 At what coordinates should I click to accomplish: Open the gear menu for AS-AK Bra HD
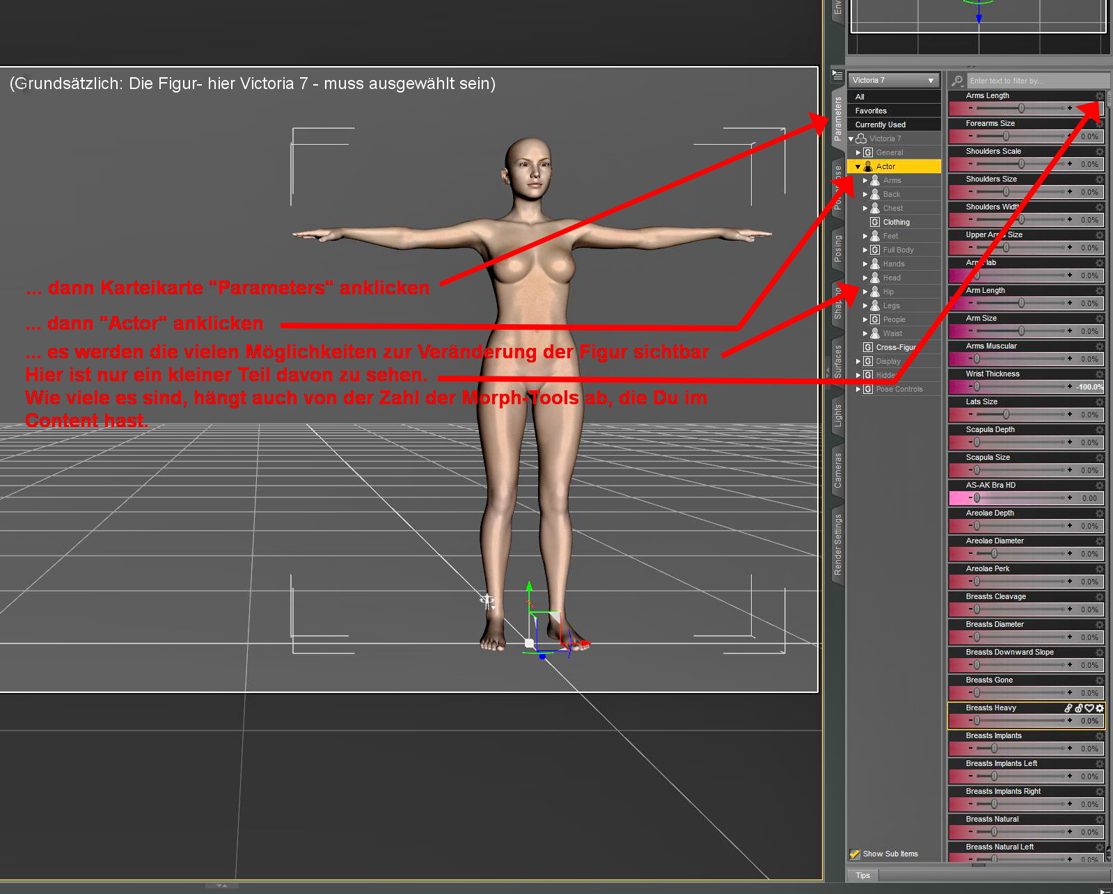[1100, 486]
